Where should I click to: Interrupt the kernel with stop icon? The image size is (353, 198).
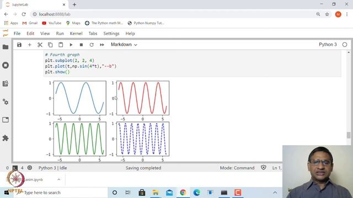tap(81, 45)
